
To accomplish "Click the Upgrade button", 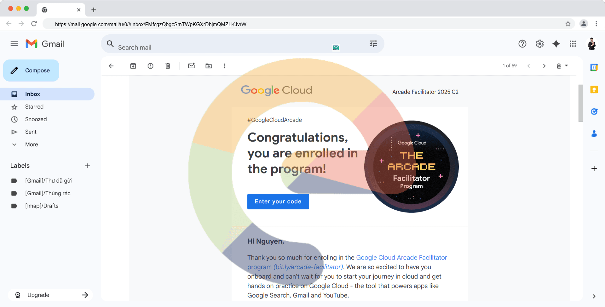I will (50, 295).
